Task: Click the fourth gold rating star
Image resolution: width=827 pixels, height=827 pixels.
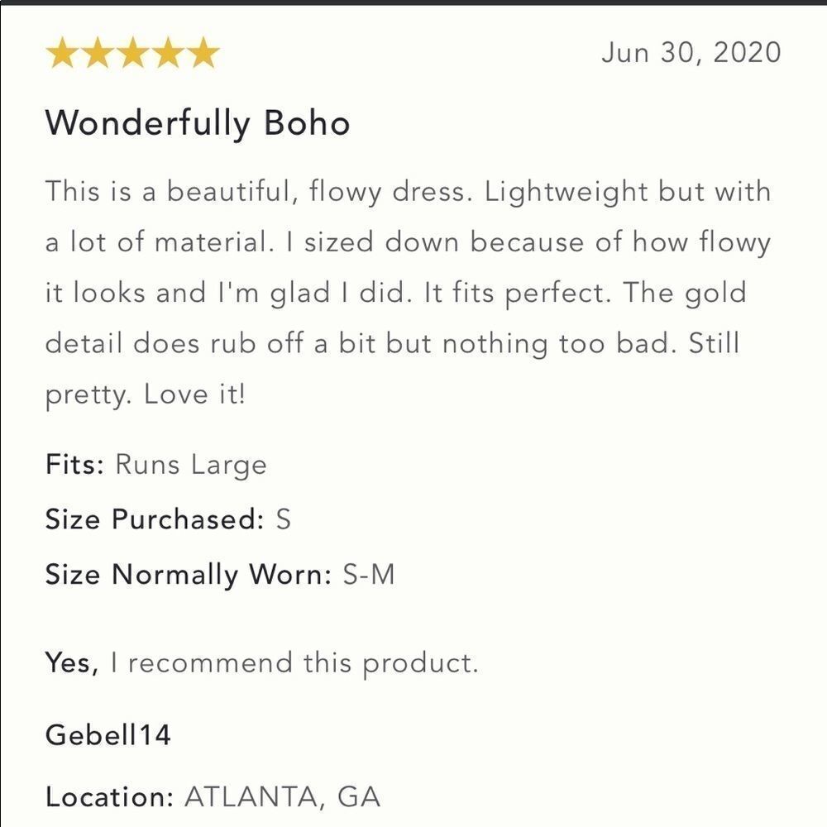Action: click(168, 55)
